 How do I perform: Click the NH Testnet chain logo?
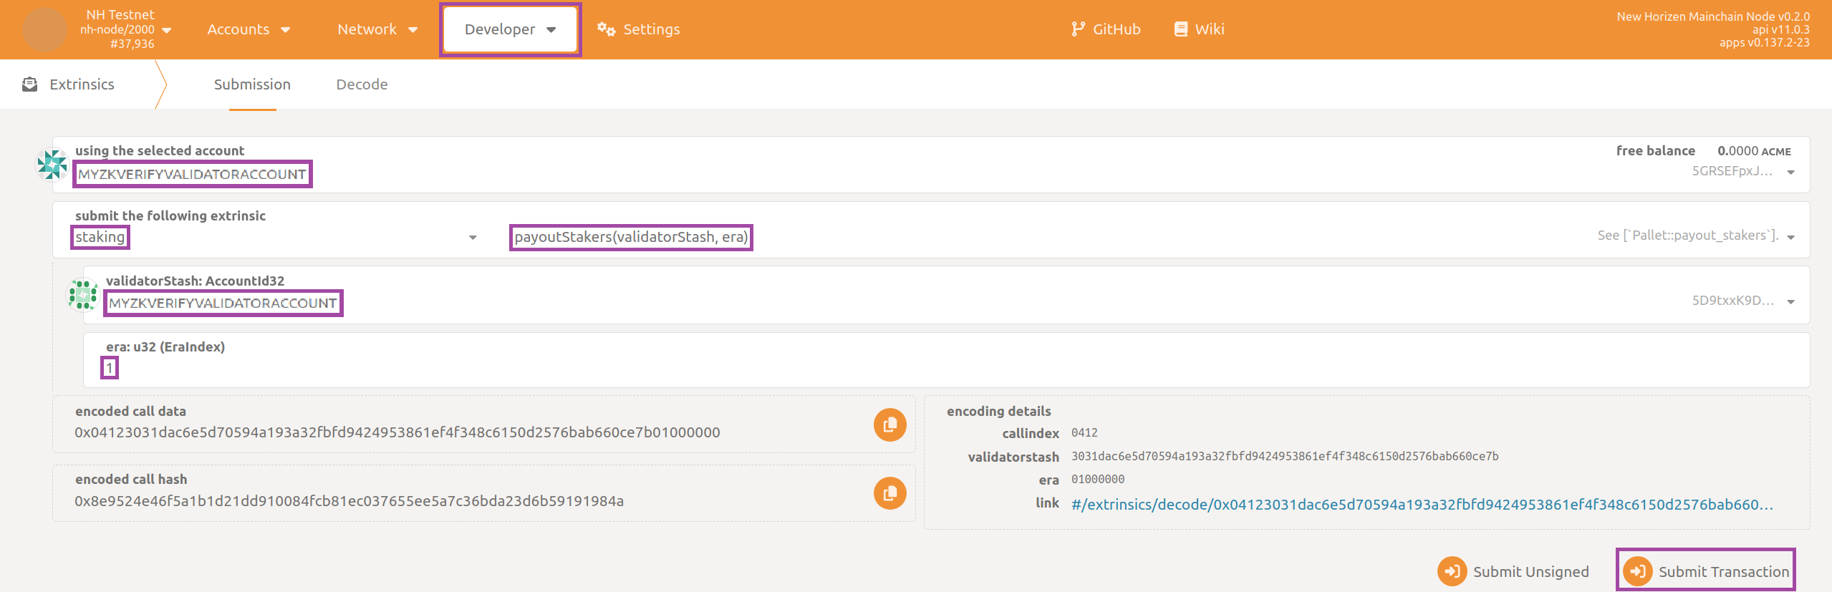(44, 29)
